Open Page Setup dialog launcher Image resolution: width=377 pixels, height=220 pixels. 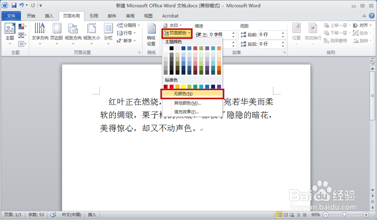139,52
